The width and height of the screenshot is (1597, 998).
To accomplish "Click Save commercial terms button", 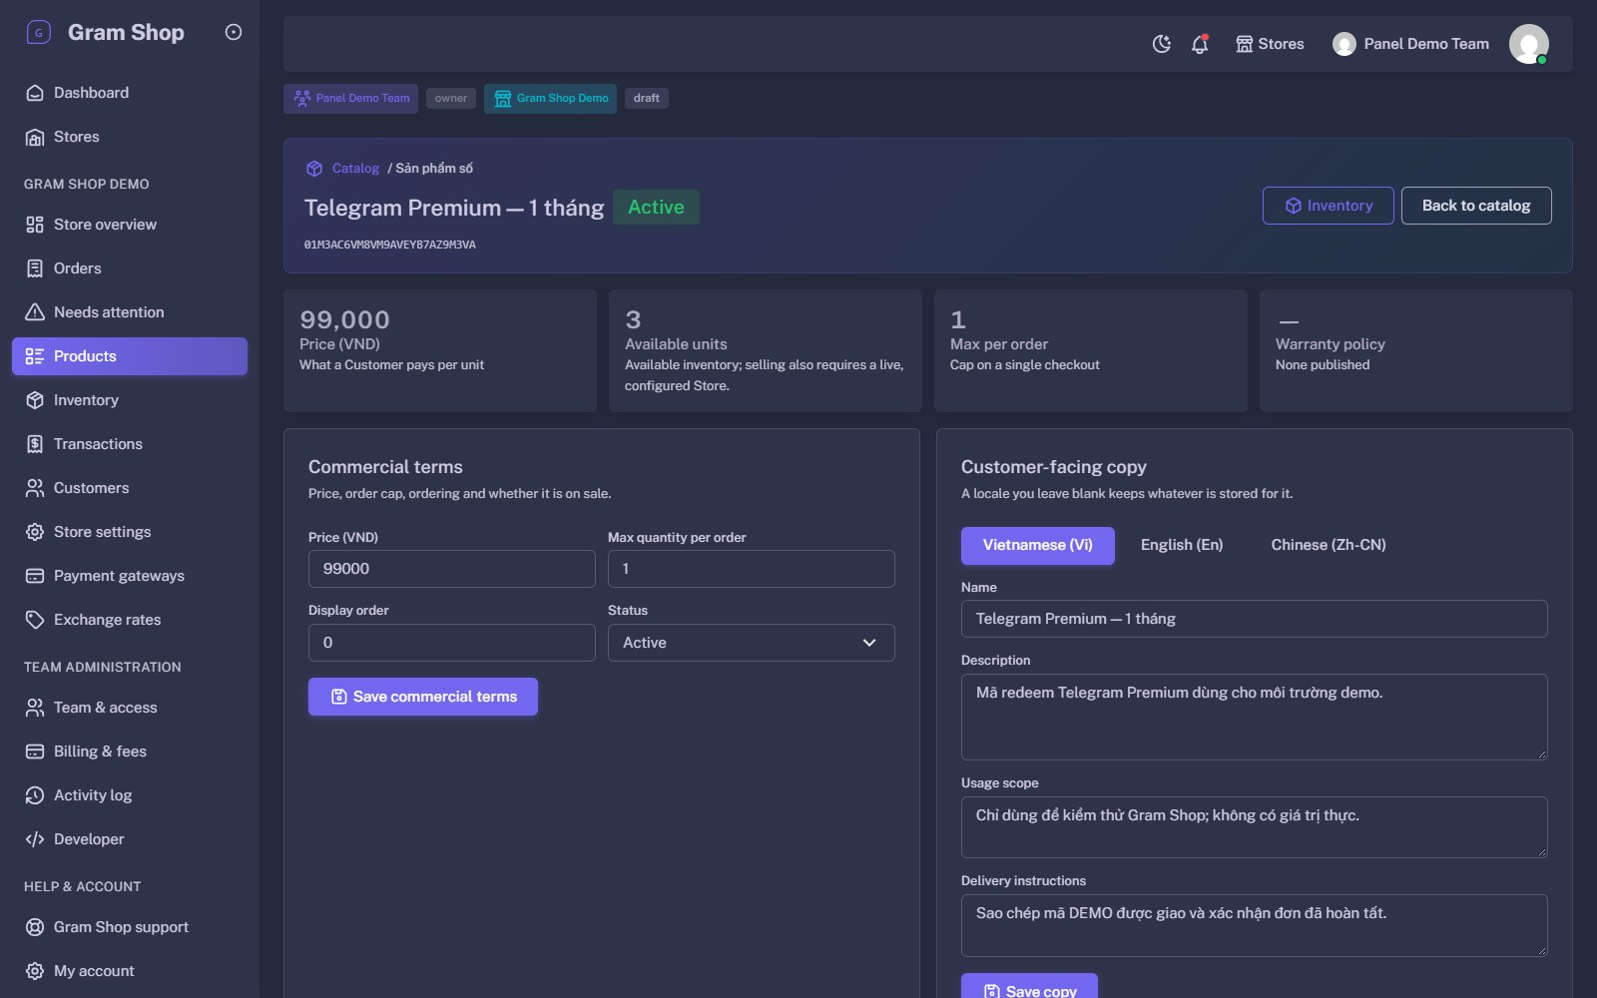I will click(x=423, y=697).
